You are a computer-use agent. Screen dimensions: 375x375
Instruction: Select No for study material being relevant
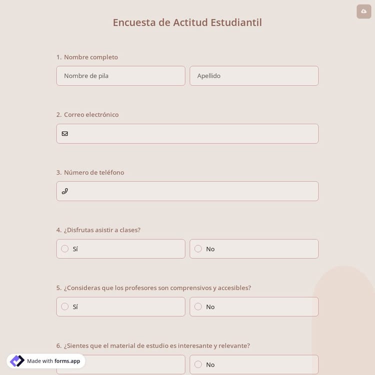point(198,364)
